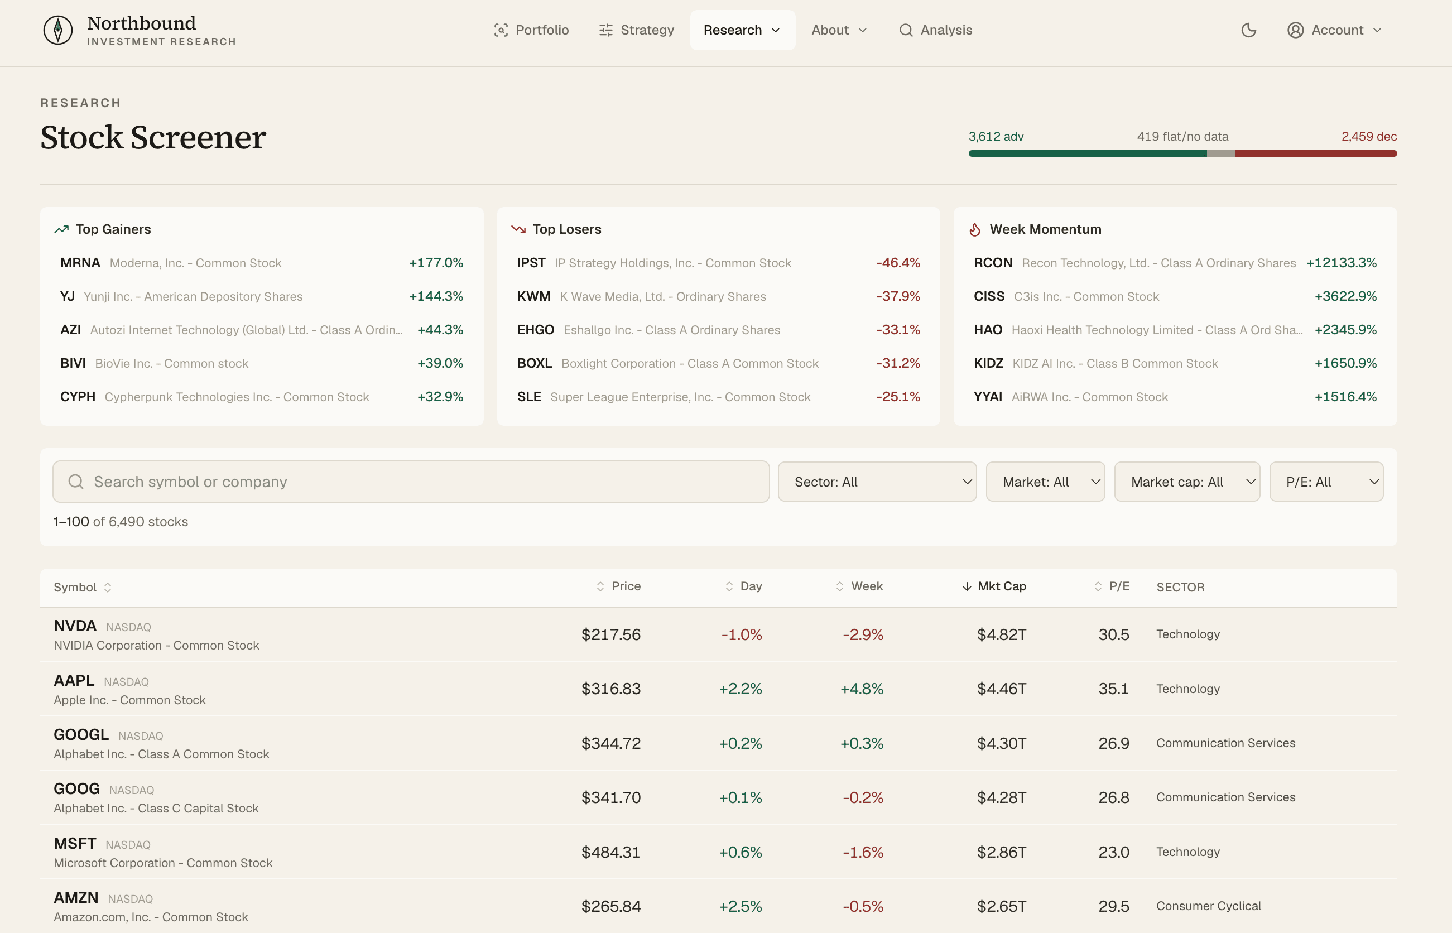Click the '2,459 dec' label
The height and width of the screenshot is (933, 1452).
point(1369,136)
